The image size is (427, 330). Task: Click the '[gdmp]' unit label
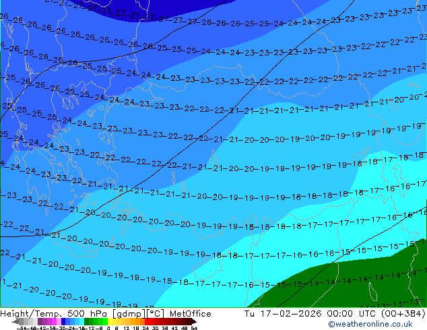(x=129, y=314)
